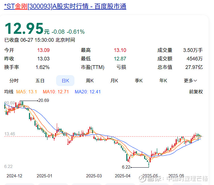
Task: Click the 总市值 value 27.97亿
Action: (194, 67)
